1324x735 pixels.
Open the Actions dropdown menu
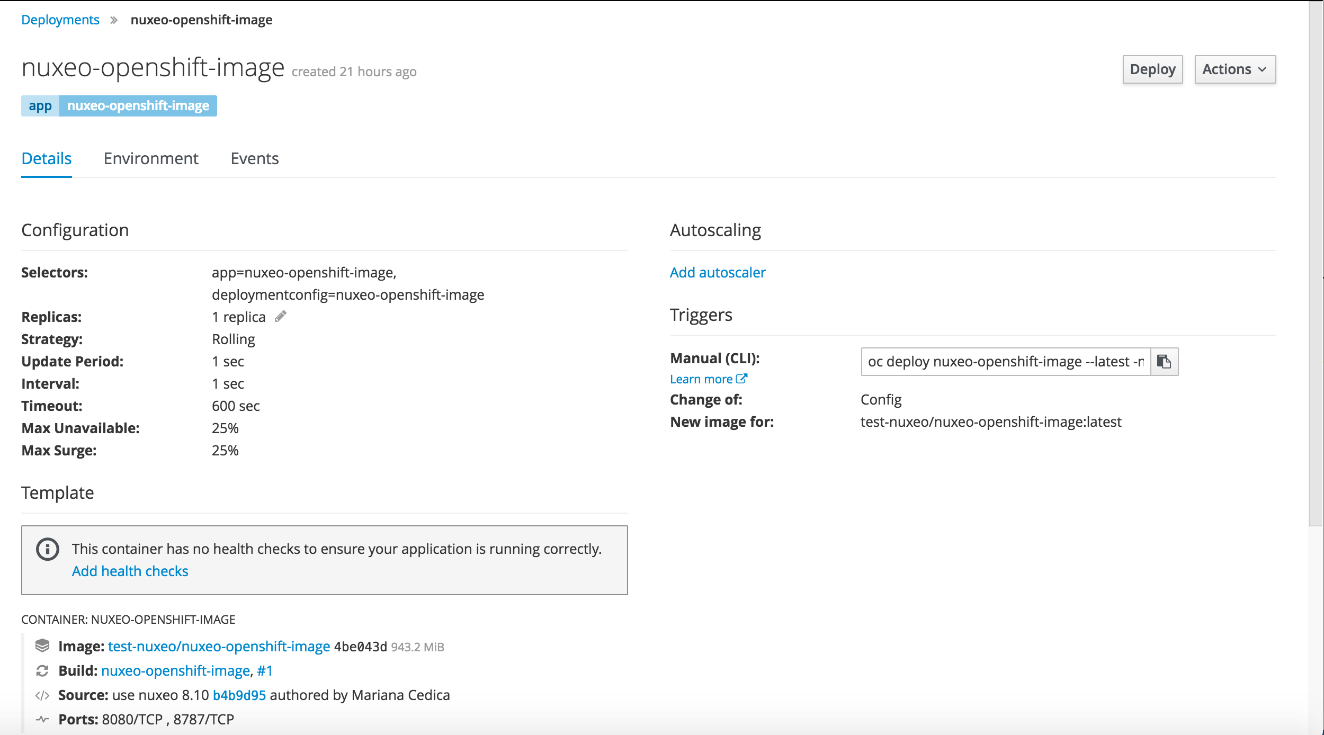tap(1235, 69)
